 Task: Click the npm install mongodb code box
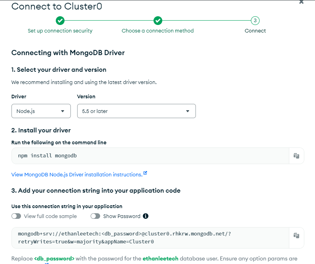[150, 156]
